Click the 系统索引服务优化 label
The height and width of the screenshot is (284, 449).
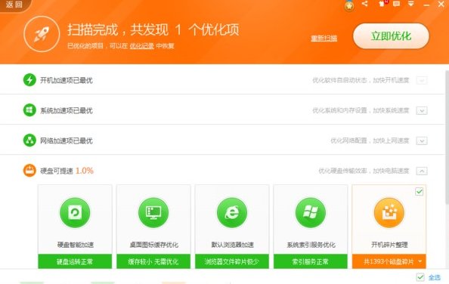point(311,245)
